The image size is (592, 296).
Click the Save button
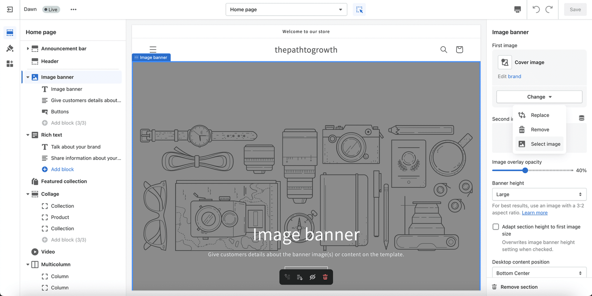coord(575,9)
